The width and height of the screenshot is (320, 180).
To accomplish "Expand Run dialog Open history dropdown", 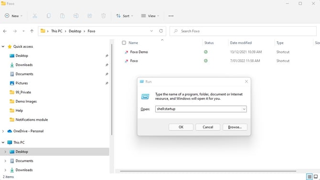I will [244, 109].
